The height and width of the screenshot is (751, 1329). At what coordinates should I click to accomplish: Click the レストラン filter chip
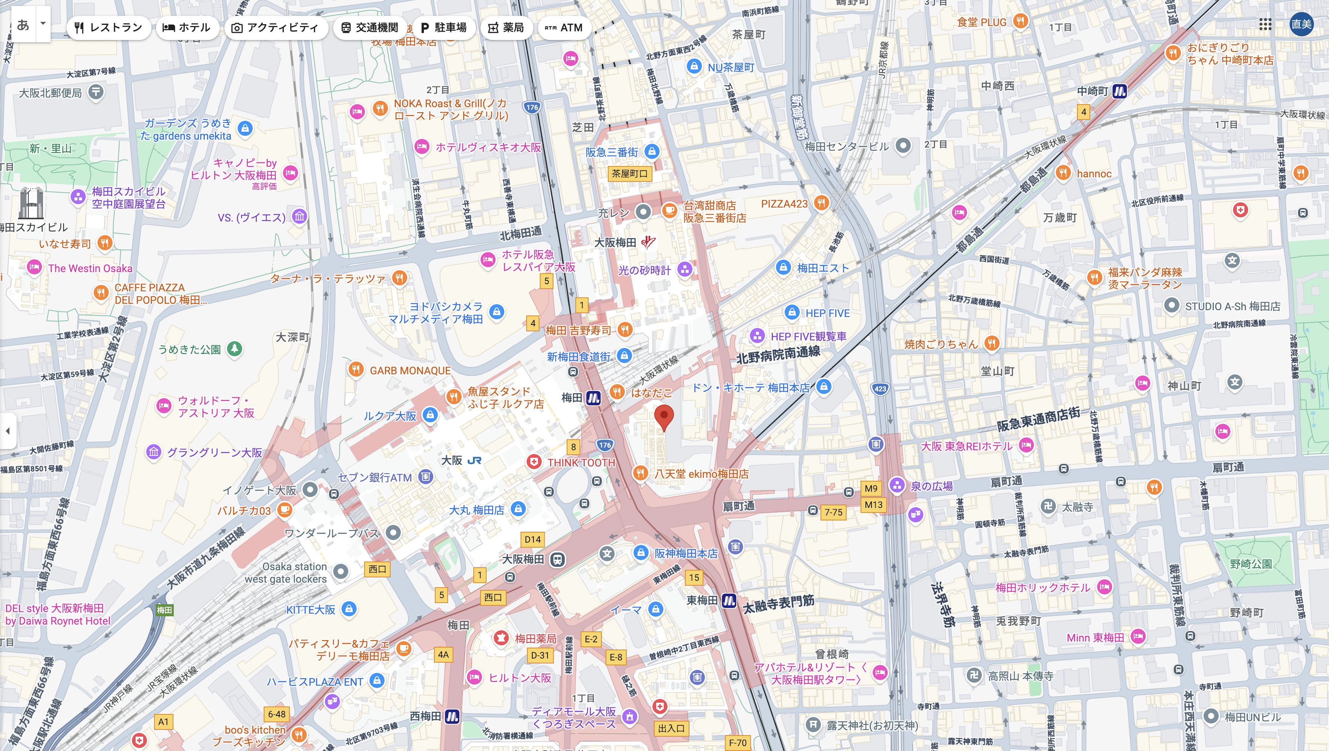pos(108,27)
